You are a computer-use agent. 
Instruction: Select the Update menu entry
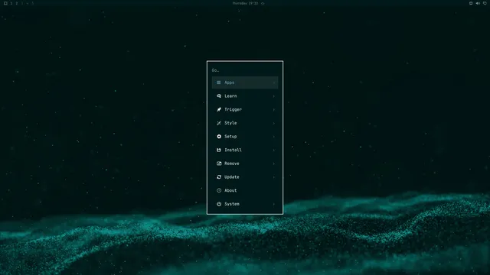click(x=245, y=176)
